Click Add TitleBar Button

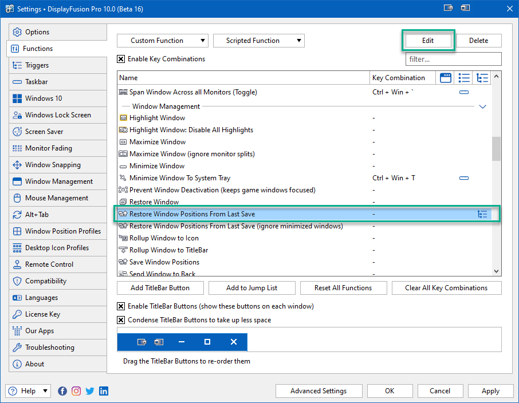[160, 288]
